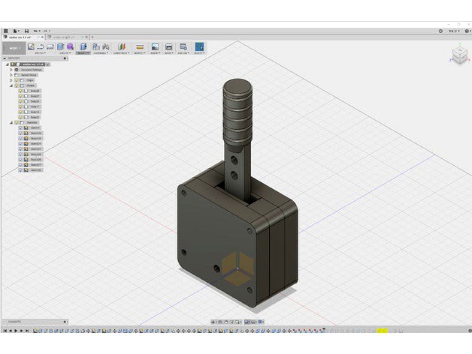Open the Make 3D Print icon
This screenshot has width=472, height=354.
coord(169,46)
